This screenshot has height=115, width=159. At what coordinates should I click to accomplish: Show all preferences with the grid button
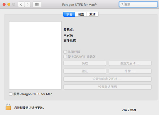click(x=37, y=4)
